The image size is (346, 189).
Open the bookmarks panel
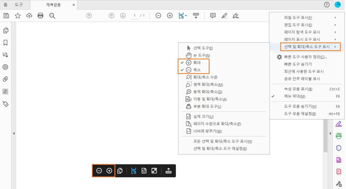point(6,42)
